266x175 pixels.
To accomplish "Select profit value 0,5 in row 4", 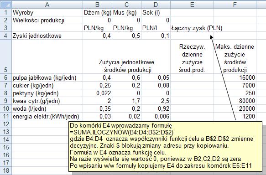I will 126,36.
